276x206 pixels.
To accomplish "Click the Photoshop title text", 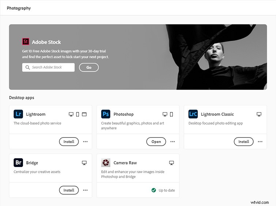I will [x=124, y=114].
